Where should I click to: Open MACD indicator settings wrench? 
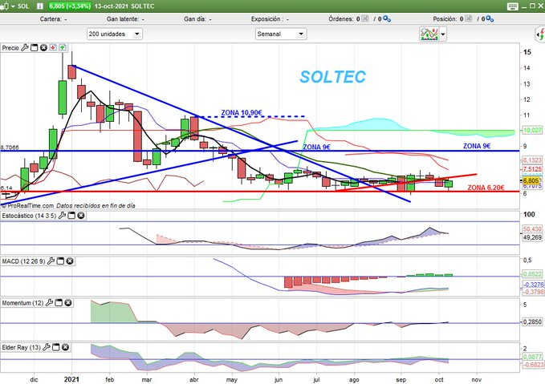pos(51,261)
